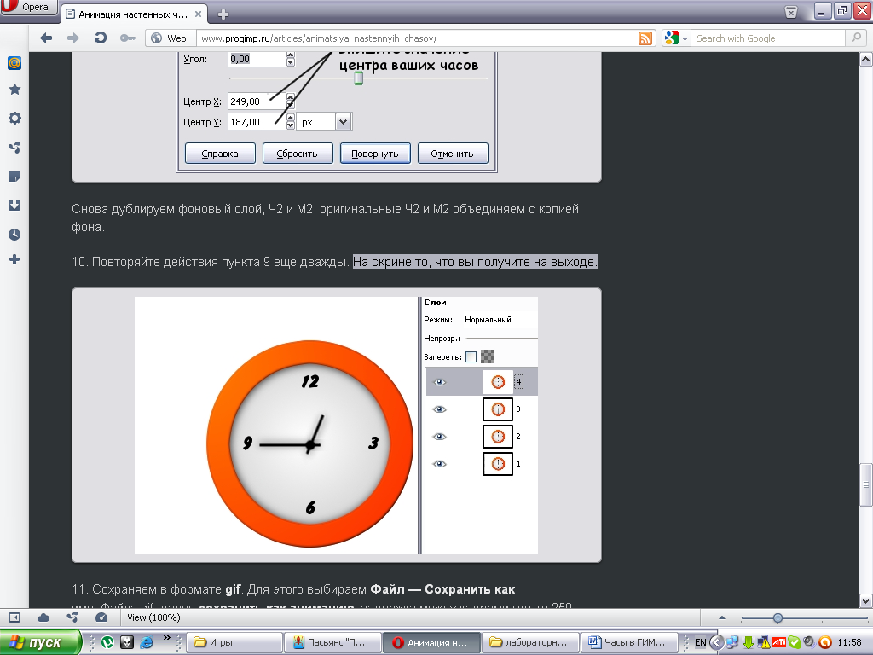Click the Угол angle value field
The height and width of the screenshot is (655, 873).
257,59
